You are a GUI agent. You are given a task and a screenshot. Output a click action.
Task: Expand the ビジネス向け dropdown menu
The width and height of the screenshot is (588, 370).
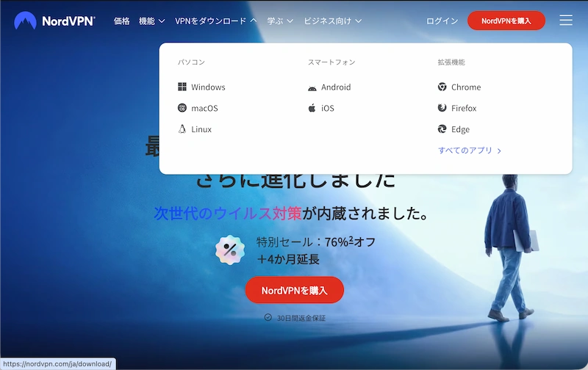click(333, 21)
